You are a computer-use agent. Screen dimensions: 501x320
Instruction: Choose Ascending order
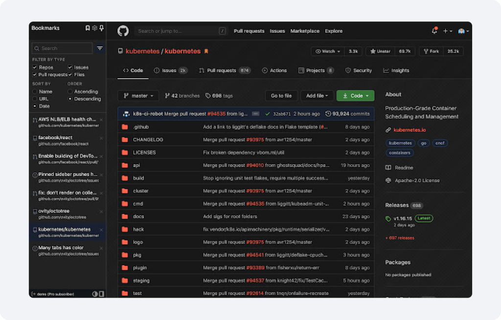[x=70, y=91]
